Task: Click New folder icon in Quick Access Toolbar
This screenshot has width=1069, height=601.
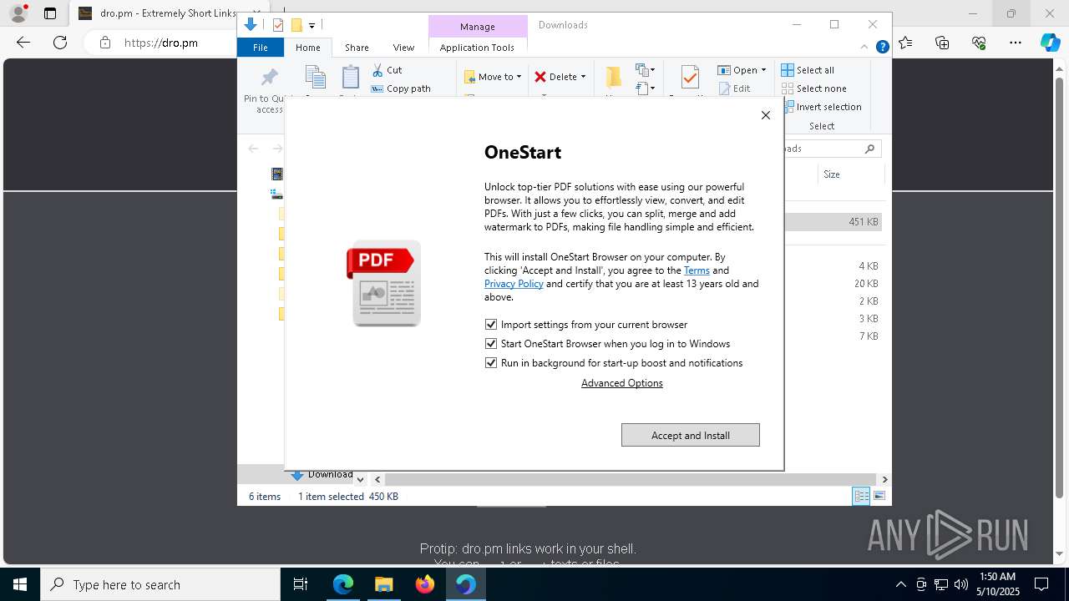Action: (296, 25)
